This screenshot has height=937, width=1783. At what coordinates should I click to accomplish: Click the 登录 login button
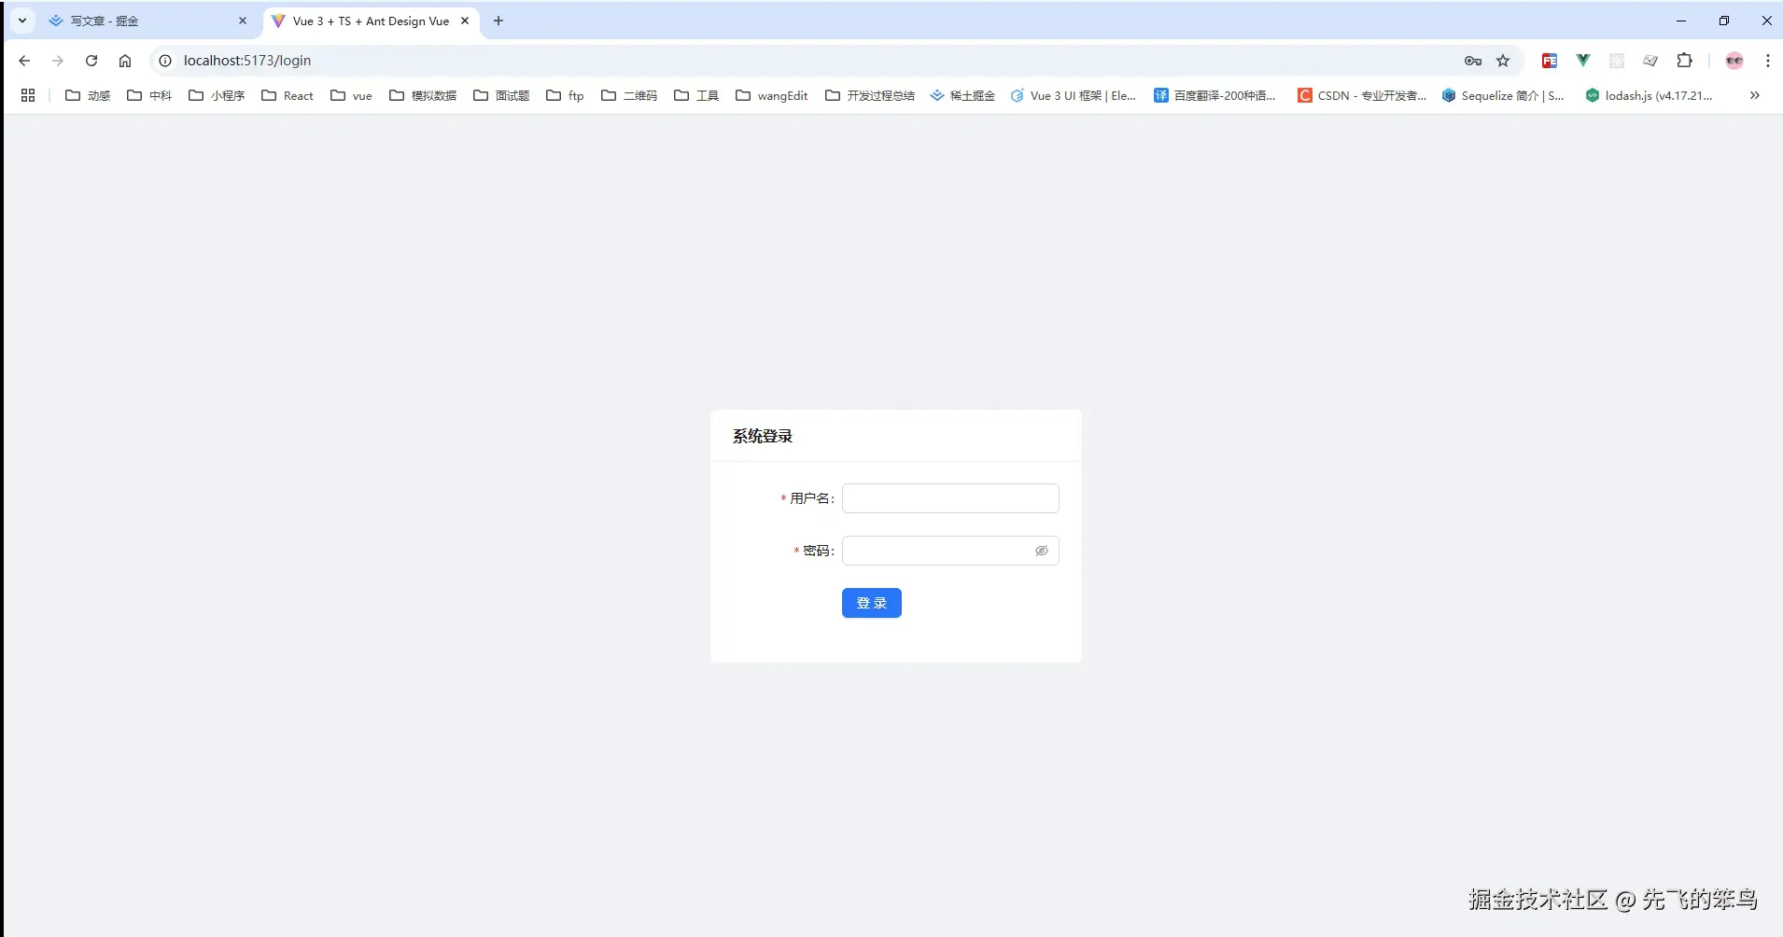(871, 602)
